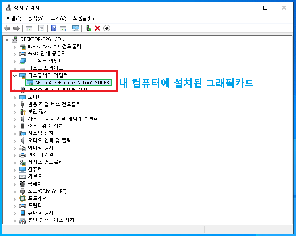Click the Action pane toolbar icon
296x236 pixels.
(63, 29)
